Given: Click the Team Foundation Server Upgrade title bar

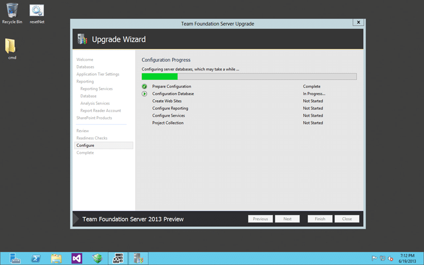Looking at the screenshot, I should coord(217,24).
